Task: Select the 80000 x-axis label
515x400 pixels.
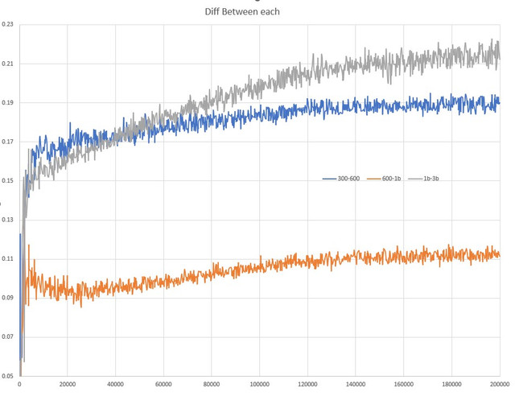Action: click(x=211, y=384)
